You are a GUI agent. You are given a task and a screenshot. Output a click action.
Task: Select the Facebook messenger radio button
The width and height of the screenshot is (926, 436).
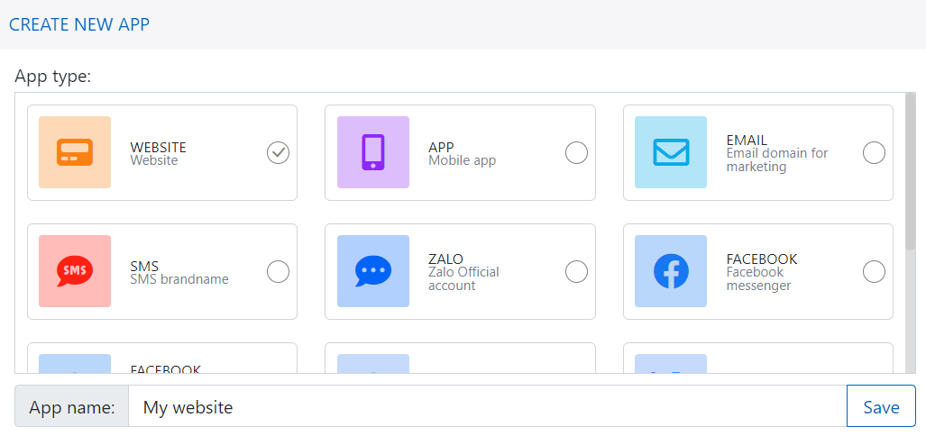(x=874, y=272)
